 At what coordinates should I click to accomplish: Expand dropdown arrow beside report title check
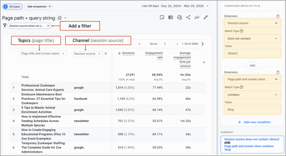[65, 18]
